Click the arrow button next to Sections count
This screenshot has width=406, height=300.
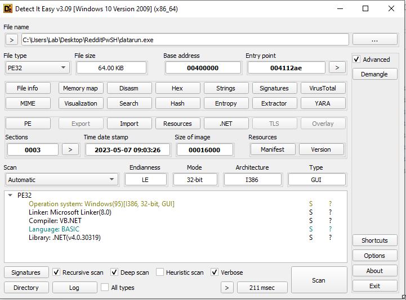[70, 149]
